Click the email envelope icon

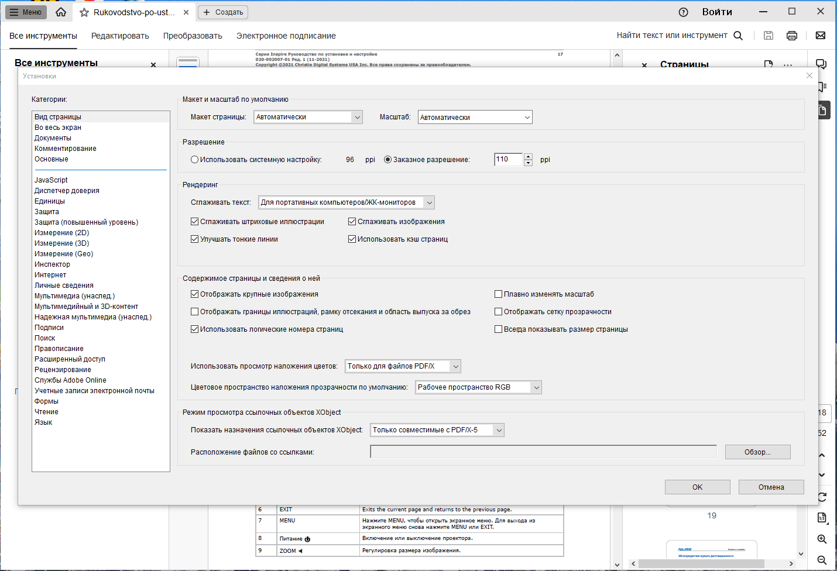(821, 36)
